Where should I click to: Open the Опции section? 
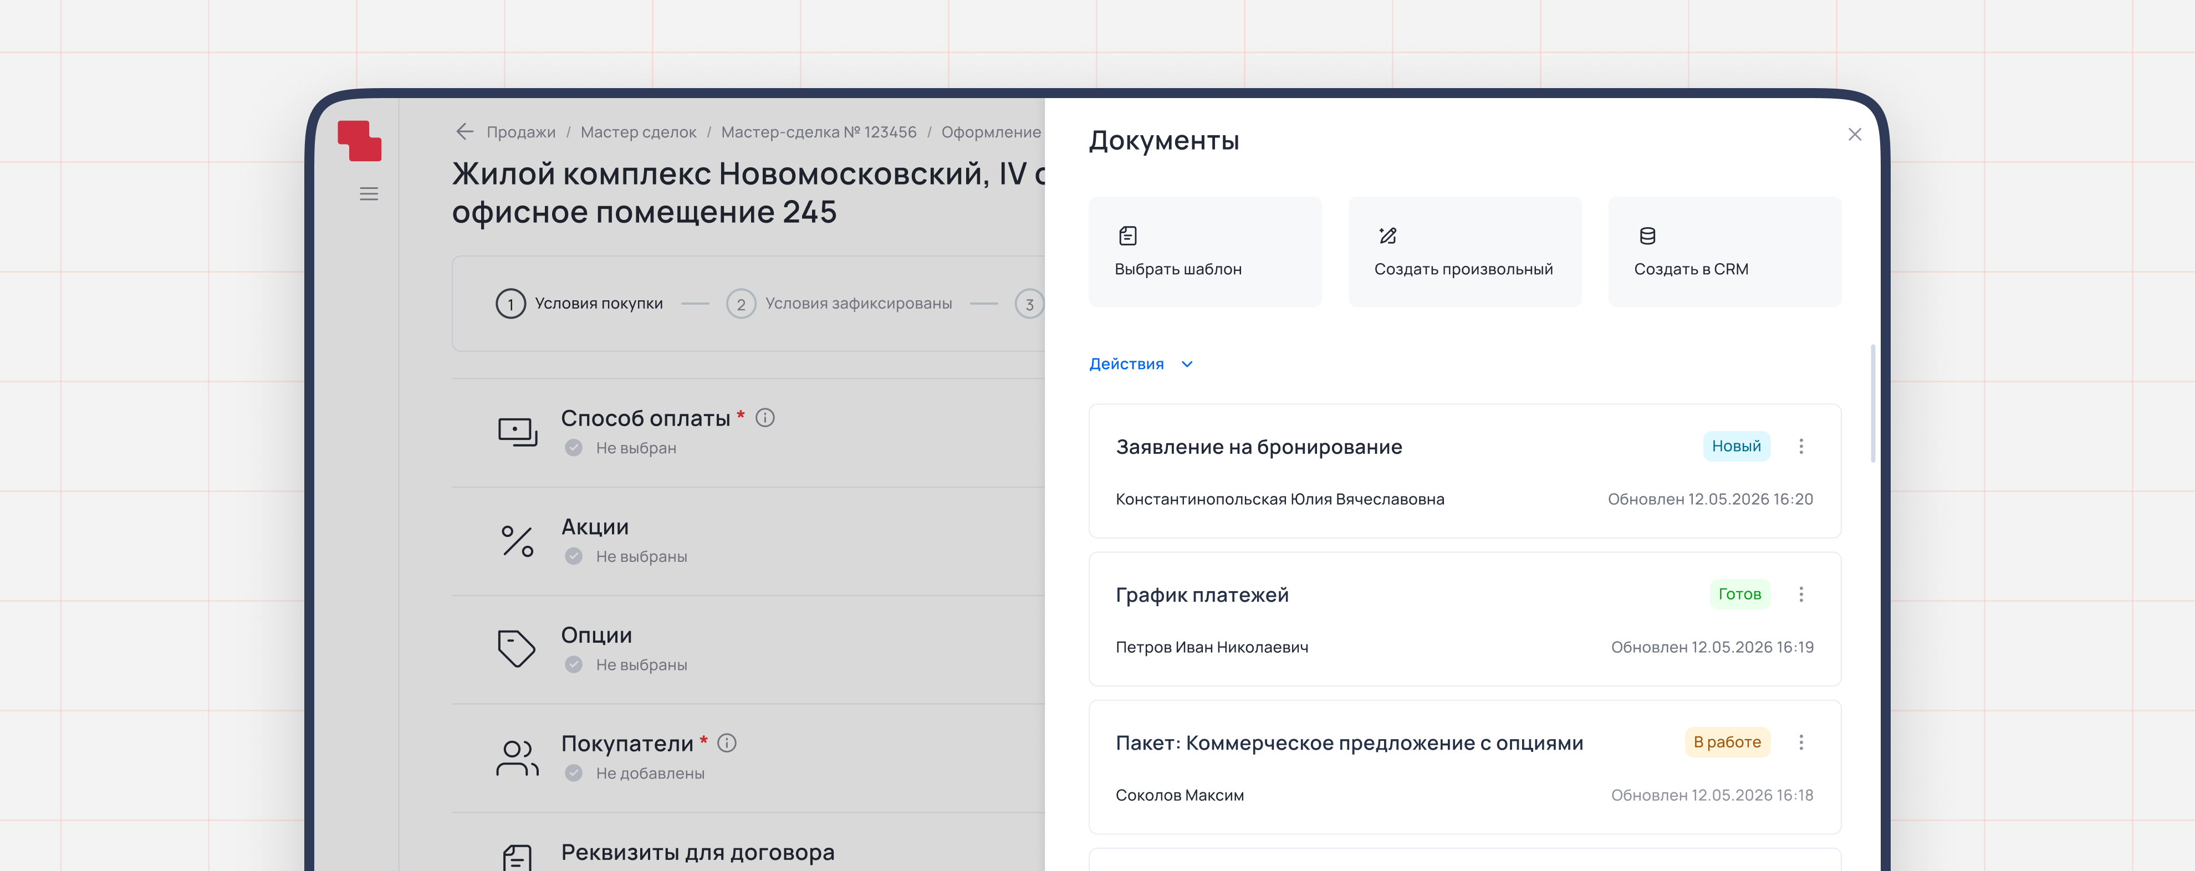748,649
